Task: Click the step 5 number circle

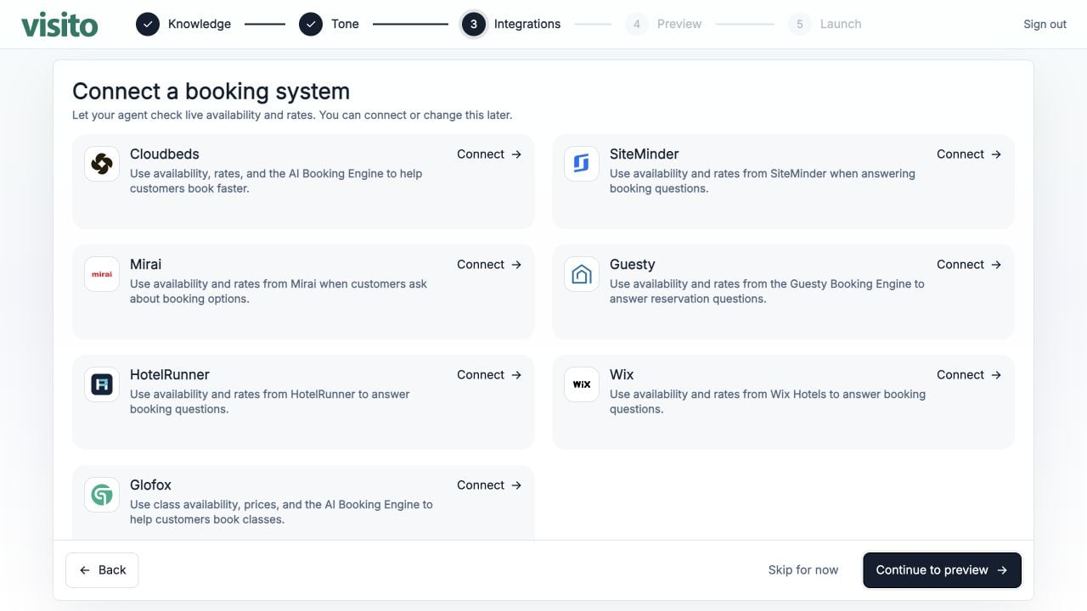Action: pyautogui.click(x=800, y=24)
